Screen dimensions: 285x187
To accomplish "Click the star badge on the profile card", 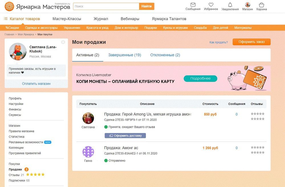I will [63, 42].
